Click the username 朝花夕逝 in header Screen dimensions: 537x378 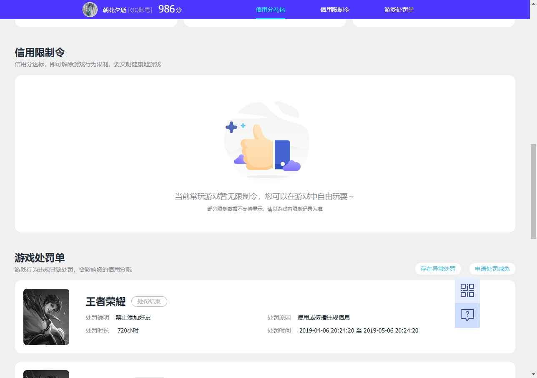tap(114, 10)
